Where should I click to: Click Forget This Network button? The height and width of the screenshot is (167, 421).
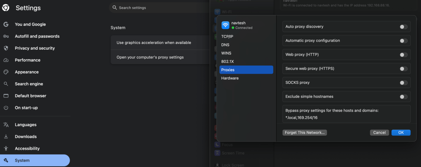(305, 132)
